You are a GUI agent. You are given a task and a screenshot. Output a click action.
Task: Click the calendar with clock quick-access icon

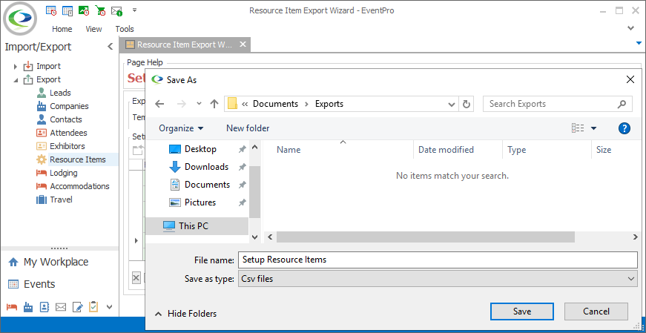51,10
